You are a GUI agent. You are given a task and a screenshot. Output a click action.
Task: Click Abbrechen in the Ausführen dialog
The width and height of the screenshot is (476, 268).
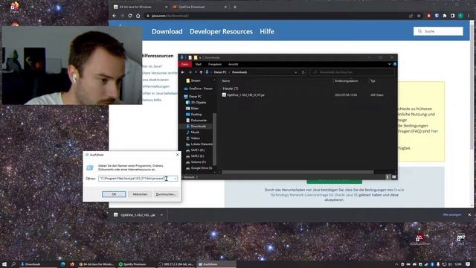click(140, 194)
